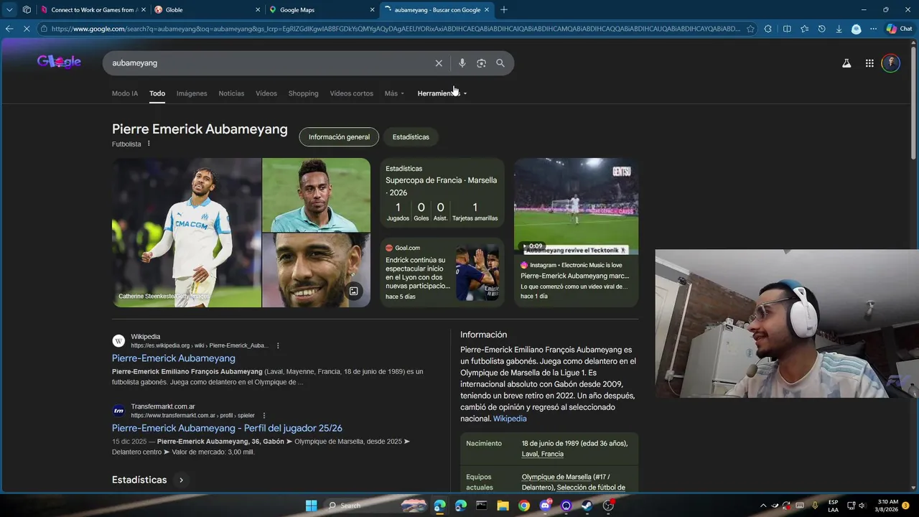Open the more images gallery icon

[x=353, y=291]
